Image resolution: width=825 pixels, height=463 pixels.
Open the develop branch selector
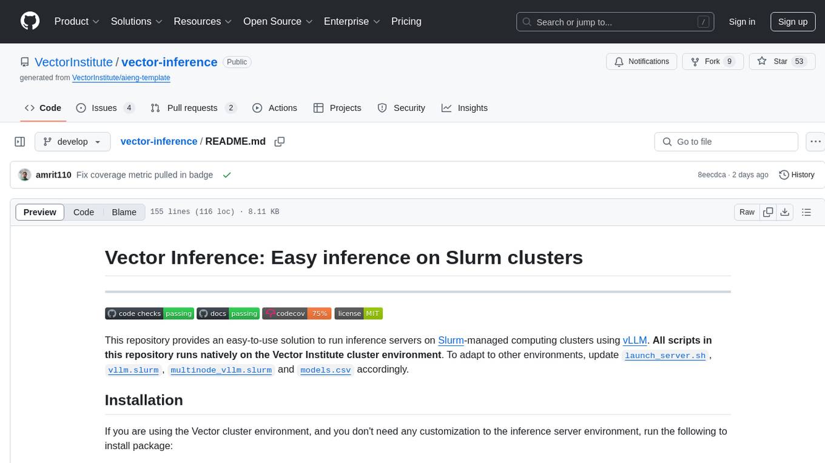pos(73,142)
